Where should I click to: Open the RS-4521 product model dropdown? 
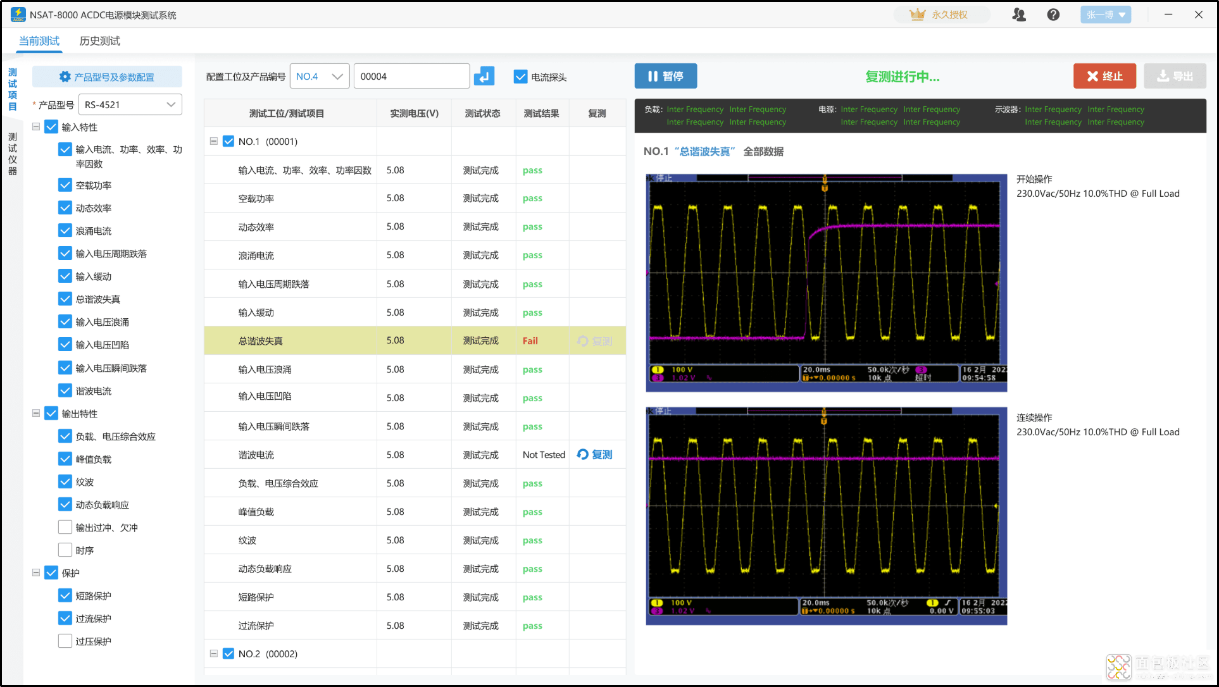pos(130,104)
